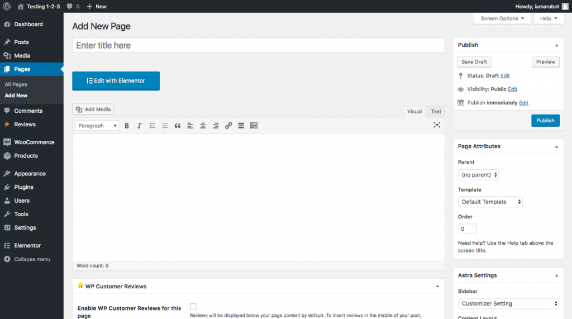Insert a bulleted list

(x=152, y=126)
